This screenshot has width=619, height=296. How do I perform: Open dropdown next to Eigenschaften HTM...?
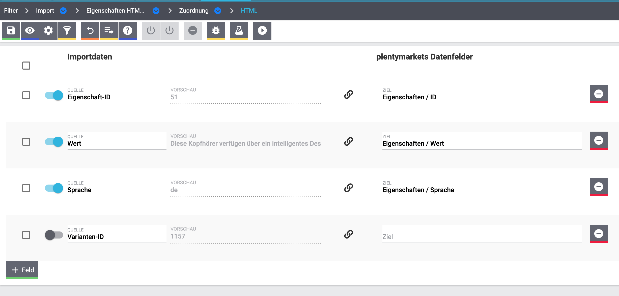click(156, 11)
